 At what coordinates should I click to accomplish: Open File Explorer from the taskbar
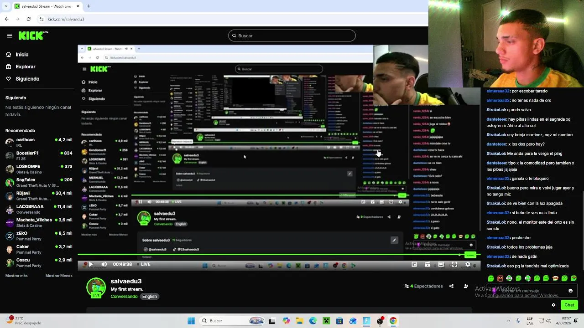pyautogui.click(x=299, y=321)
